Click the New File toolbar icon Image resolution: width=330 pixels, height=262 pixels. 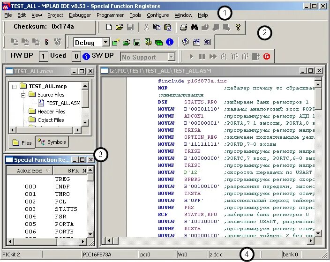pos(109,27)
